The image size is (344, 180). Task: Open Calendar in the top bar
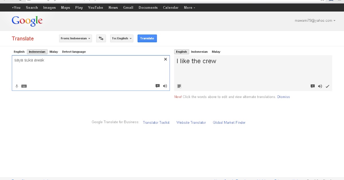pos(171,7)
